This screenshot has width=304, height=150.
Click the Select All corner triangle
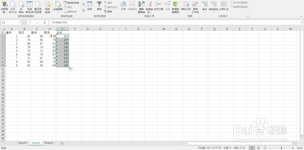[3, 29]
